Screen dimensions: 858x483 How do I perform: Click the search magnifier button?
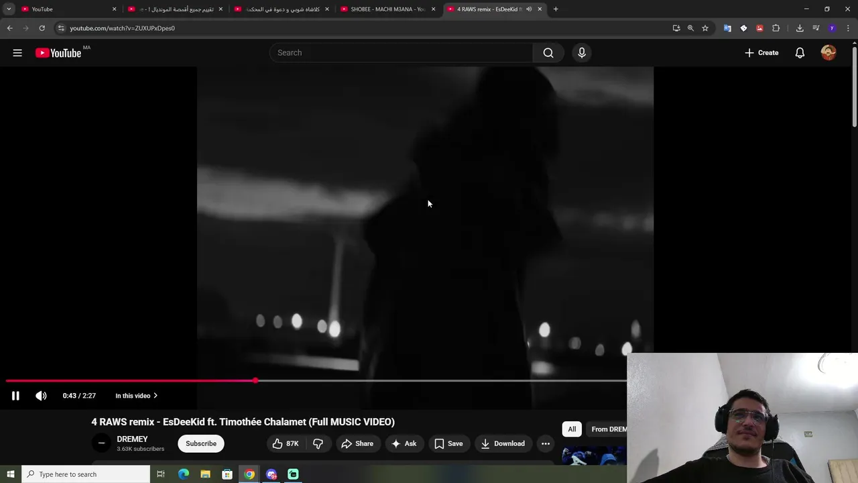pos(548,53)
